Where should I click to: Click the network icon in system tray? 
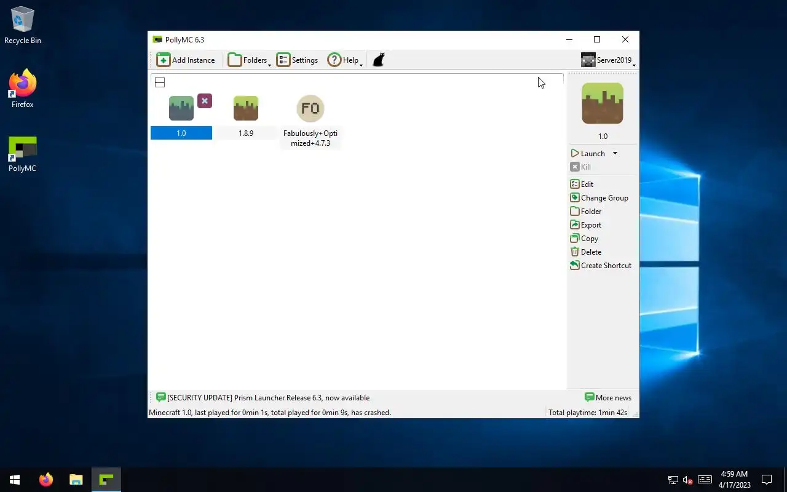(673, 480)
